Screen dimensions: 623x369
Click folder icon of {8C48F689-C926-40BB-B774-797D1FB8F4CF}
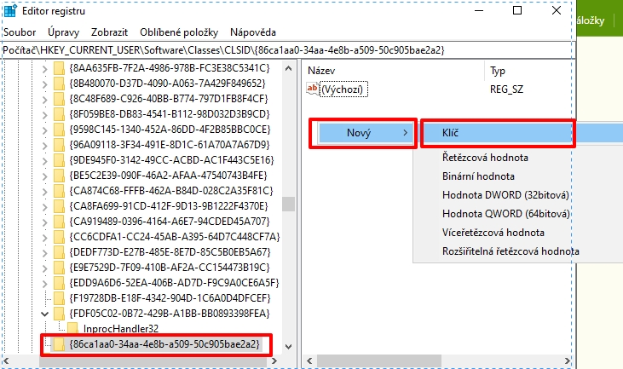pyautogui.click(x=59, y=99)
